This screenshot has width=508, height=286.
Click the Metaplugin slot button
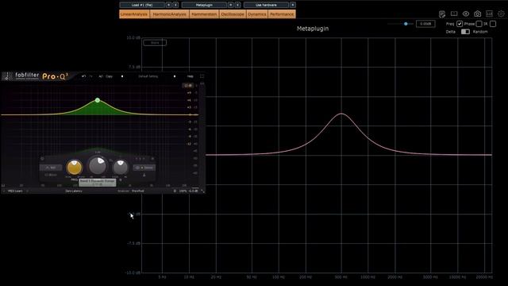coord(204,5)
